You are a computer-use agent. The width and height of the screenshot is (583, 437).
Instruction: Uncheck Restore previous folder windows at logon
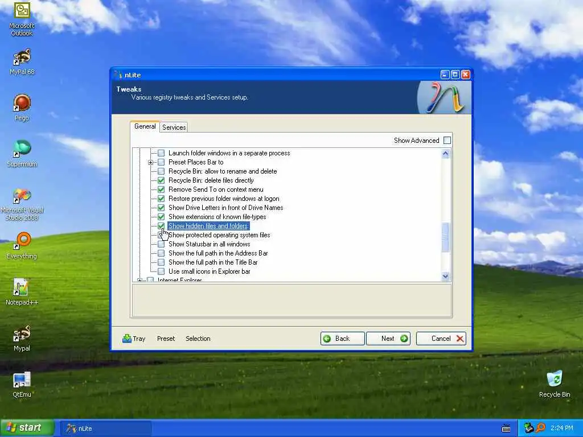(161, 199)
